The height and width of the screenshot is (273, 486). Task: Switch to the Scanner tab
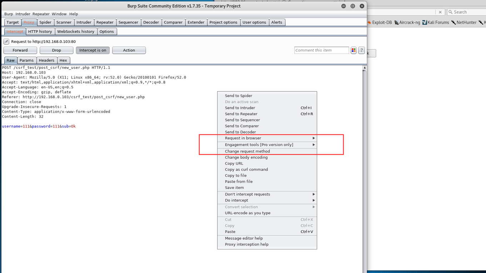64,22
